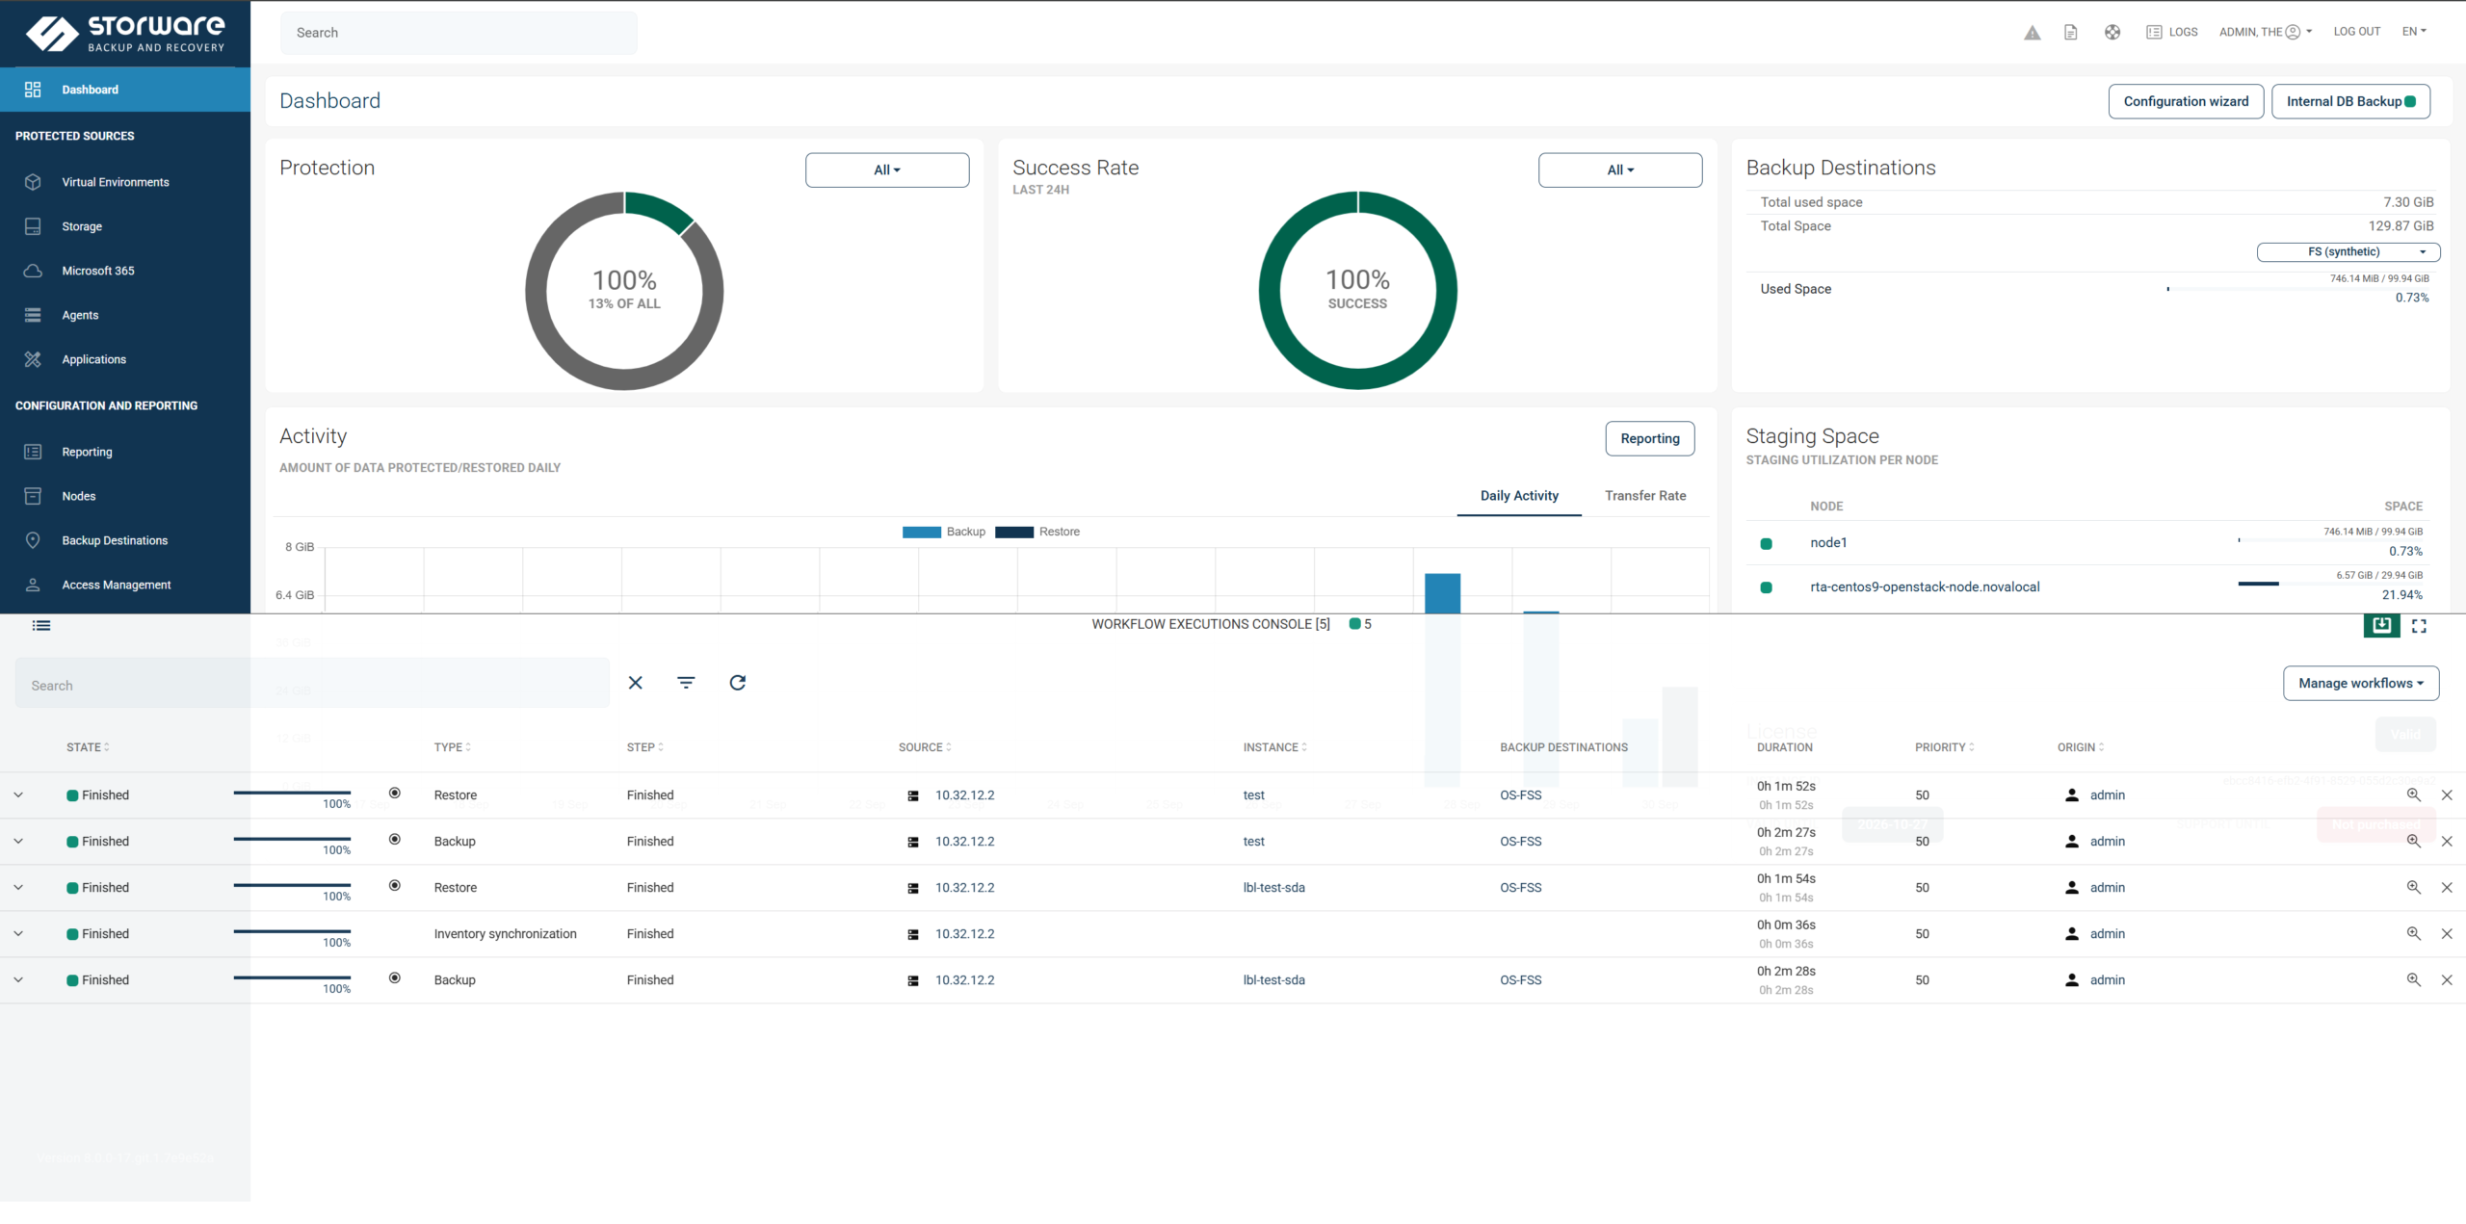Click the Backup Destinations pin icon

tap(33, 540)
